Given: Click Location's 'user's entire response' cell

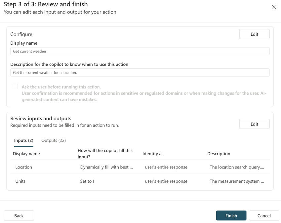Looking at the screenshot, I should pyautogui.click(x=166, y=167).
